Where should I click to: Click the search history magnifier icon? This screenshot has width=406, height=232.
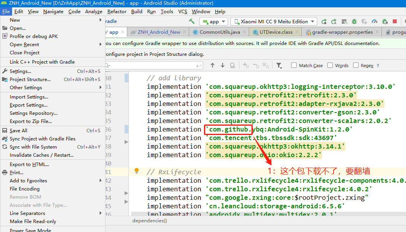coord(108,66)
